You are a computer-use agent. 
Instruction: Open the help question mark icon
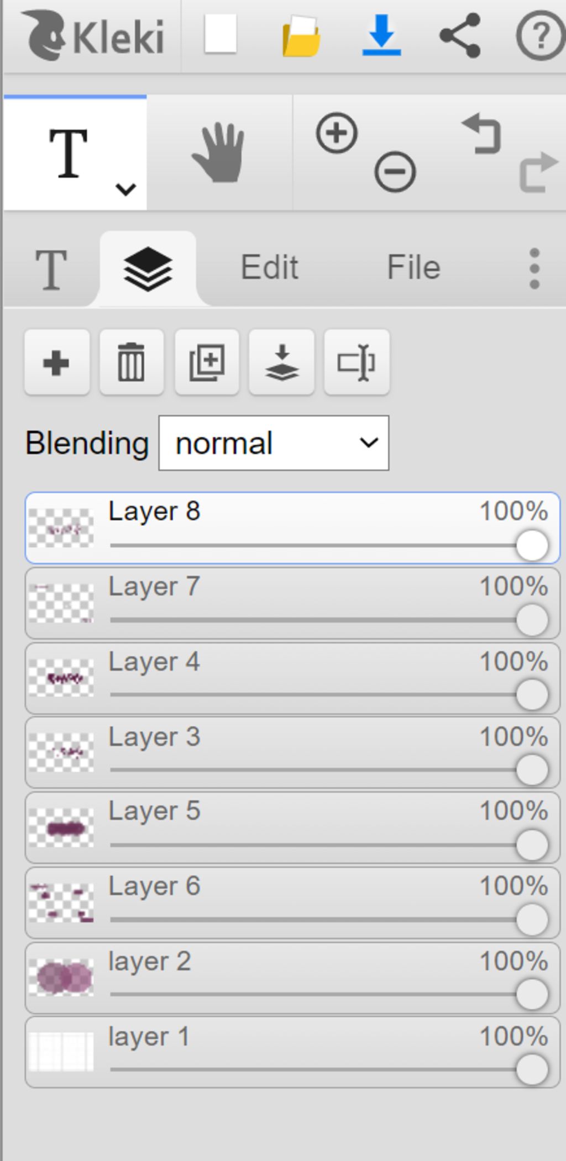coord(540,36)
